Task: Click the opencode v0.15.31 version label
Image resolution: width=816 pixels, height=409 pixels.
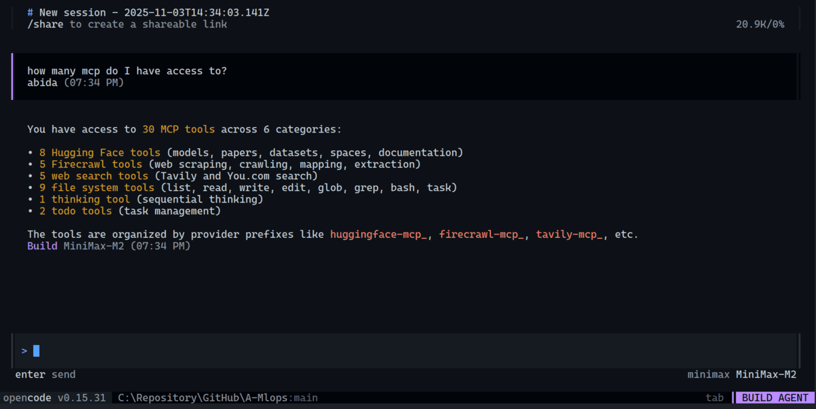Action: [54, 397]
